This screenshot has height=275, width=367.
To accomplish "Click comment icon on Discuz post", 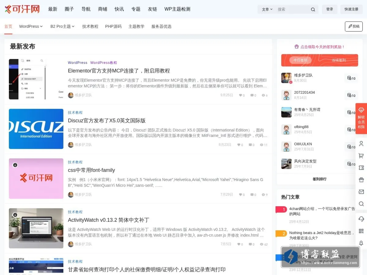I will tap(250, 145).
